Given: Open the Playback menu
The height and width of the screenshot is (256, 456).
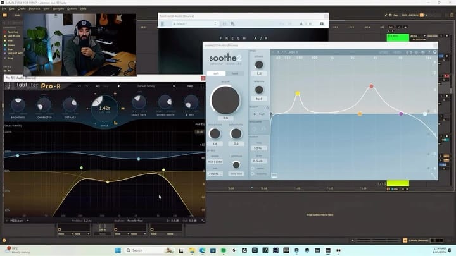Looking at the screenshot, I should click(35, 9).
